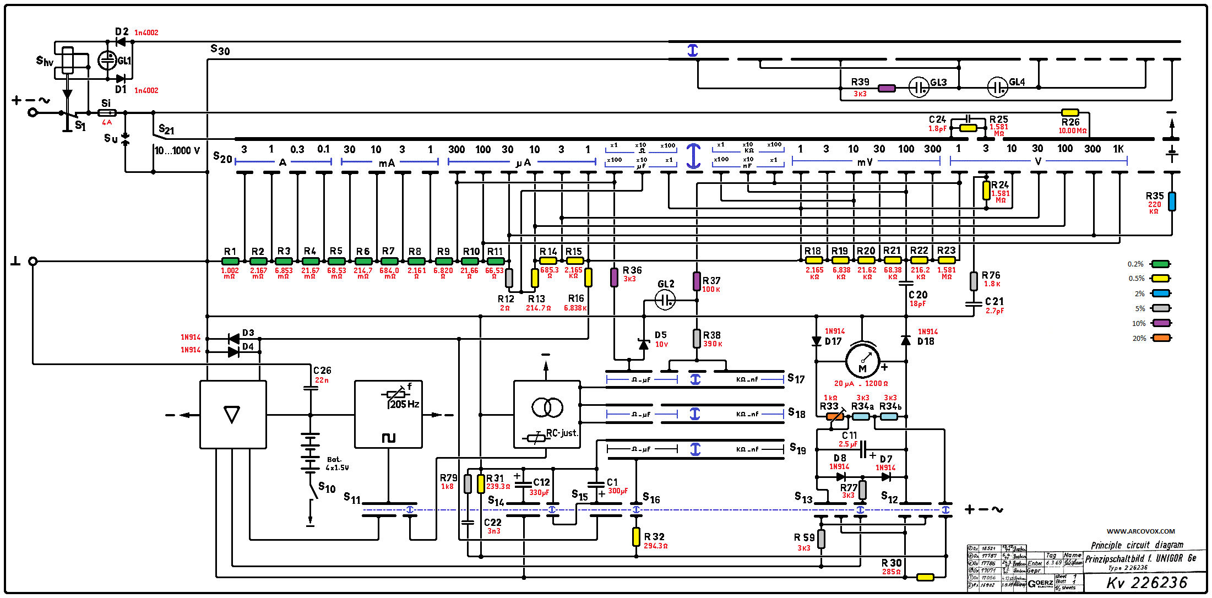Image resolution: width=1212 pixels, height=598 pixels.
Task: Click the S20 switch label
Action: pos(222,157)
